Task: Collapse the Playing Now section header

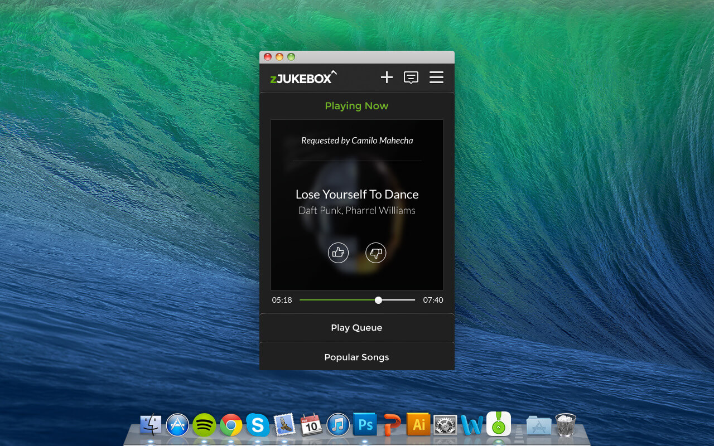Action: (x=356, y=106)
